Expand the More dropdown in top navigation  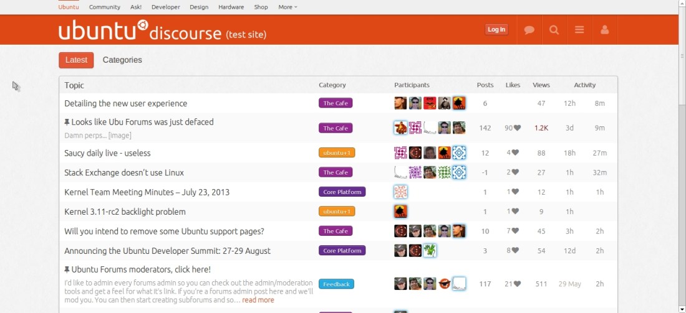coord(287,7)
